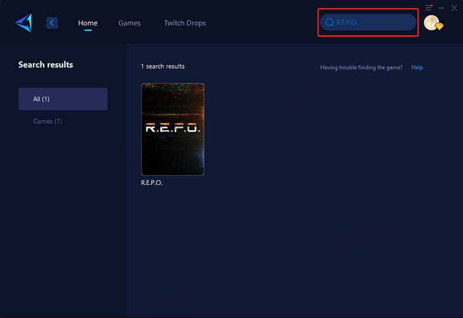
Task: Click the Search results heading
Action: point(46,65)
